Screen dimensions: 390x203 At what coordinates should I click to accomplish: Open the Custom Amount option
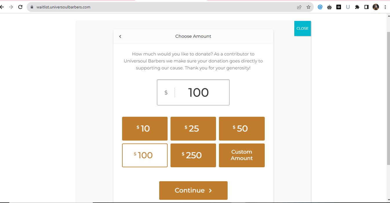[242, 155]
